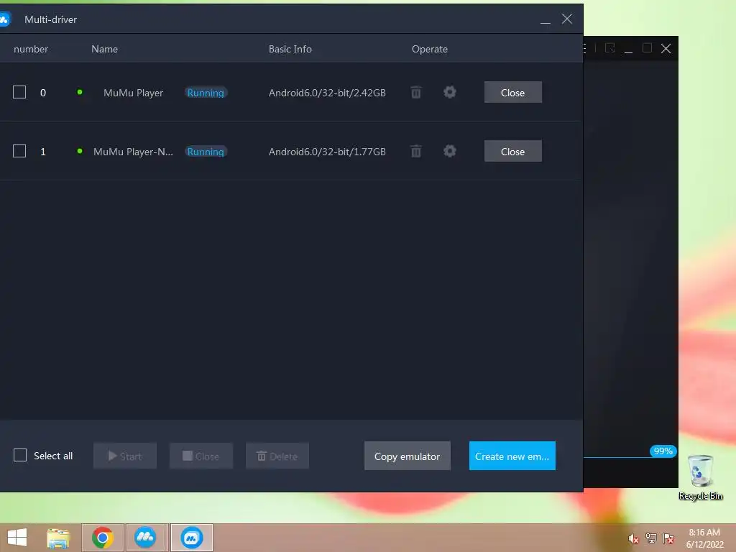Click the Basic Info column header
This screenshot has height=552, width=736.
[x=290, y=49]
